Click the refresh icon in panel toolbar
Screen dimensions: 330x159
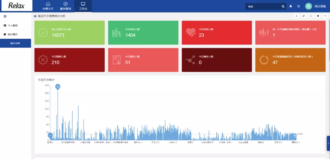(303, 16)
